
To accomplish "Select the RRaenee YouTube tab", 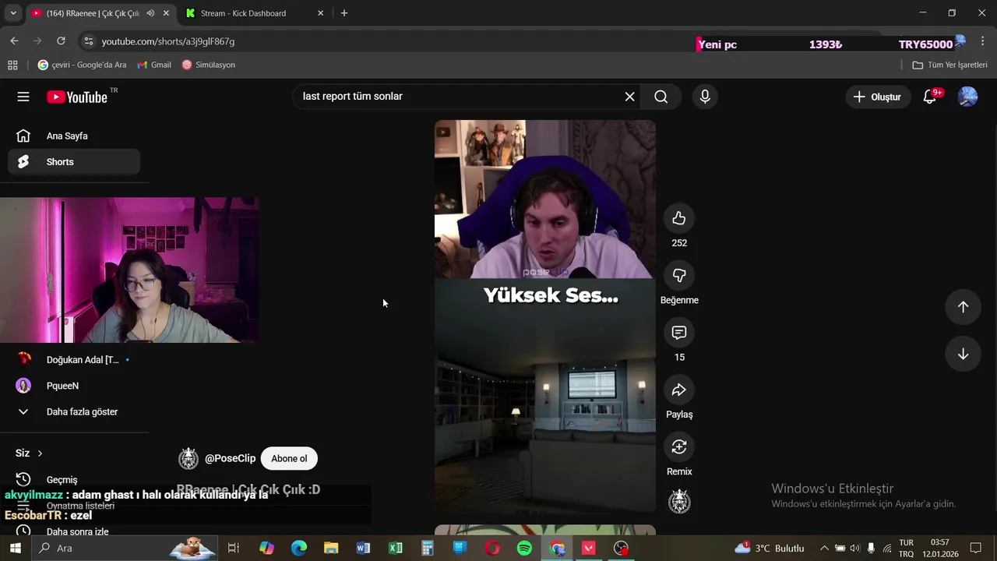I will tap(92, 13).
